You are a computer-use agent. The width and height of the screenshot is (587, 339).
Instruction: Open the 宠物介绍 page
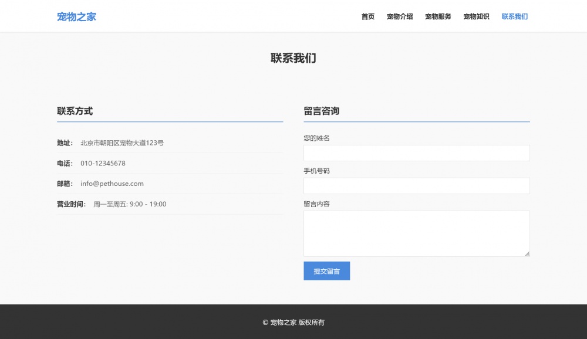point(399,16)
